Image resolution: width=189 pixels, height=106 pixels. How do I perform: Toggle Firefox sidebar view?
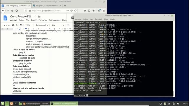pos(89,11)
